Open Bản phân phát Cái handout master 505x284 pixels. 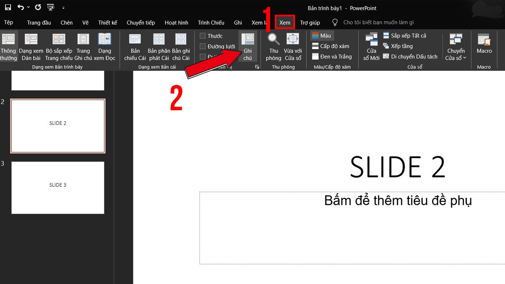pyautogui.click(x=159, y=47)
